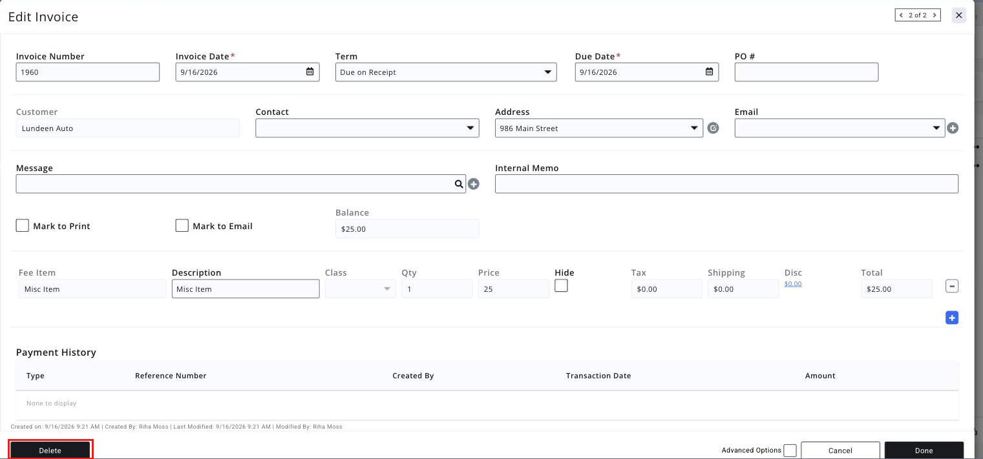The image size is (983, 459).
Task: Enable the Advanced Options checkbox
Action: point(790,451)
